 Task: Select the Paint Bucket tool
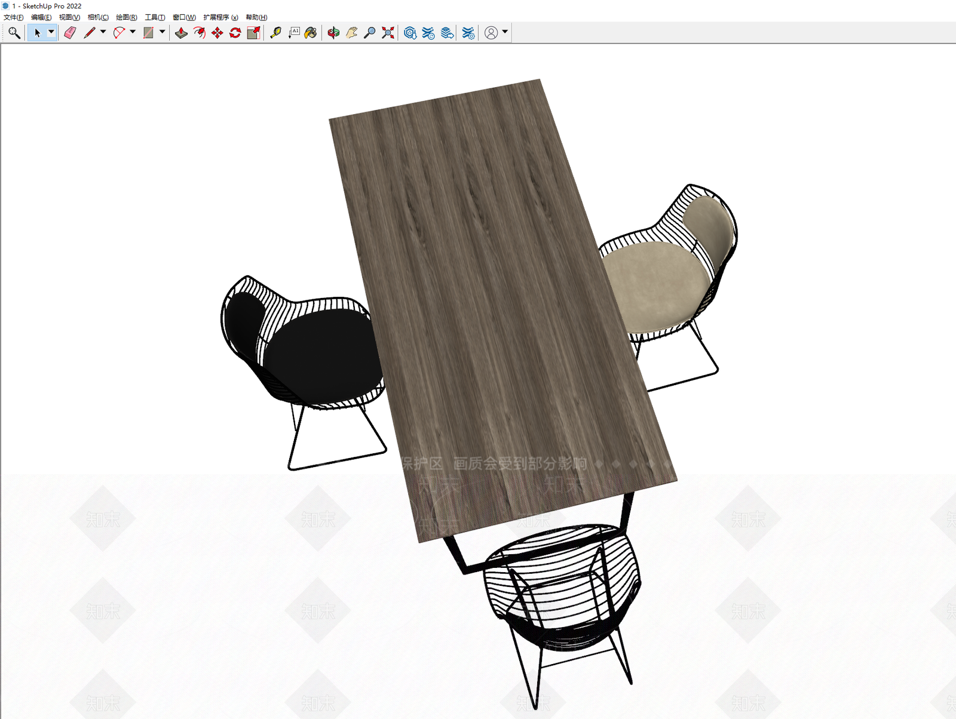(311, 33)
